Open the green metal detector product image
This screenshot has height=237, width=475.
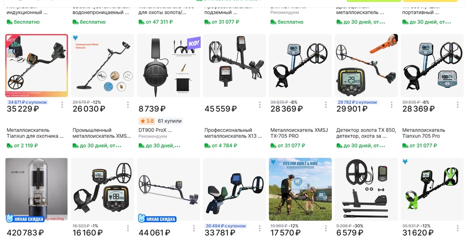click(x=432, y=189)
